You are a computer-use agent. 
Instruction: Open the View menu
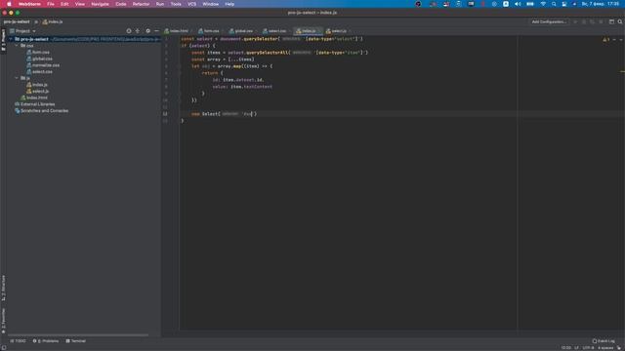pyautogui.click(x=80, y=4)
